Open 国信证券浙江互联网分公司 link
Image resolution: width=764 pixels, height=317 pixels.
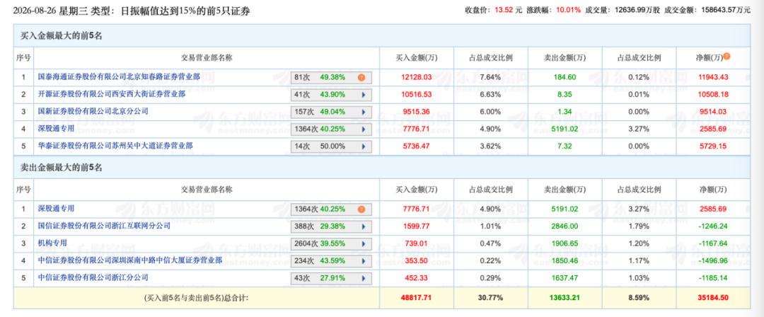point(104,226)
